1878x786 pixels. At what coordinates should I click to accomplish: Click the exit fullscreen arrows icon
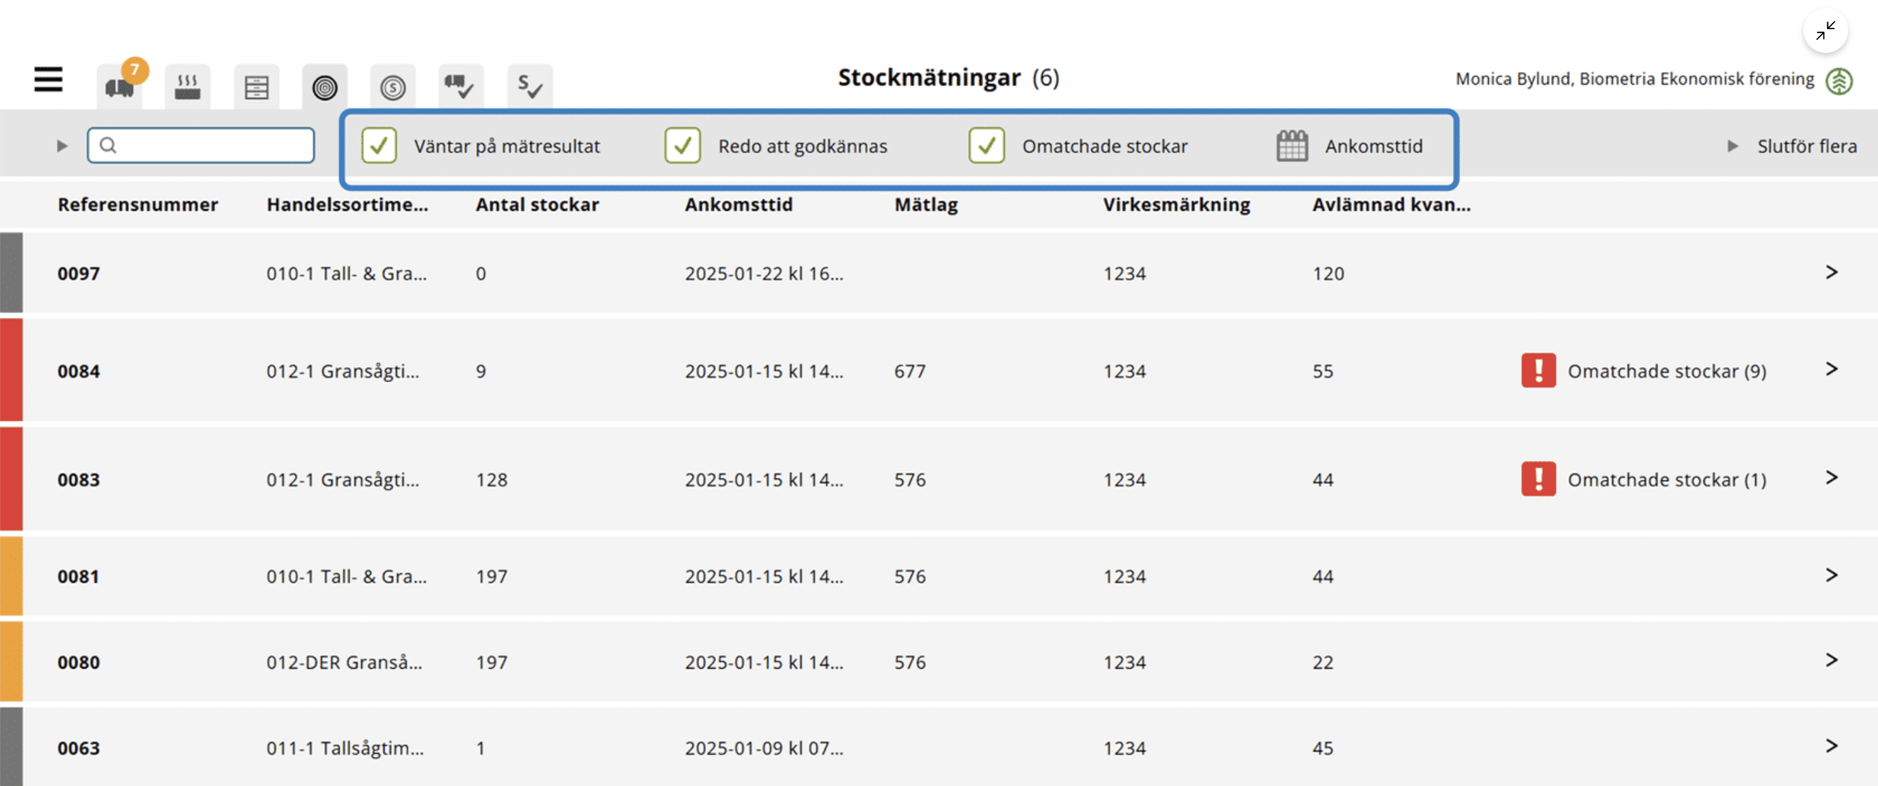[x=1826, y=30]
